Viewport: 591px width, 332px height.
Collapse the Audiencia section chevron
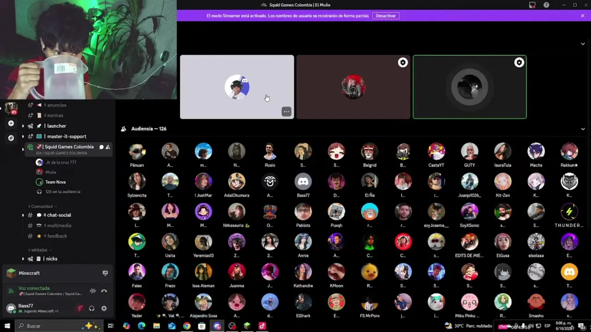[x=583, y=129]
